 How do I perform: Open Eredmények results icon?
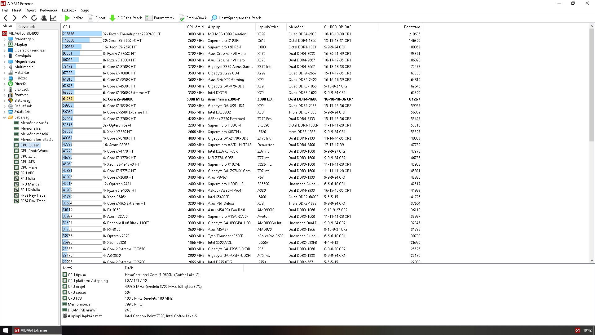[182, 18]
